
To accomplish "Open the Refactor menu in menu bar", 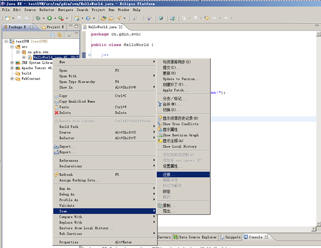I will point(47,10).
